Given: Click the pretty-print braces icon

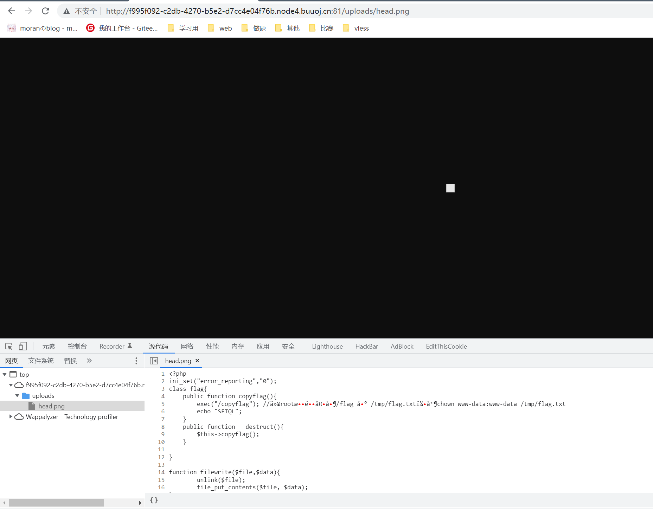Looking at the screenshot, I should pyautogui.click(x=154, y=500).
